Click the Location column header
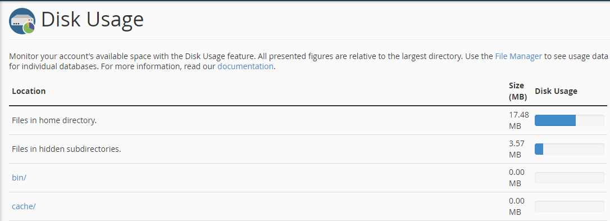The width and height of the screenshot is (610, 221). (29, 91)
